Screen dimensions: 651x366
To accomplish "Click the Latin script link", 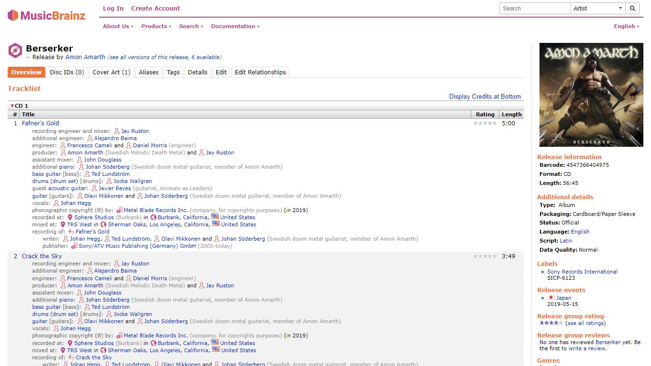I will point(566,241).
